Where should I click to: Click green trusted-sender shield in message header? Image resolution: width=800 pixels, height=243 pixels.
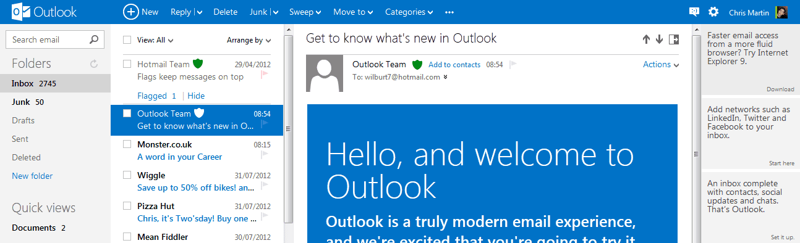(417, 64)
